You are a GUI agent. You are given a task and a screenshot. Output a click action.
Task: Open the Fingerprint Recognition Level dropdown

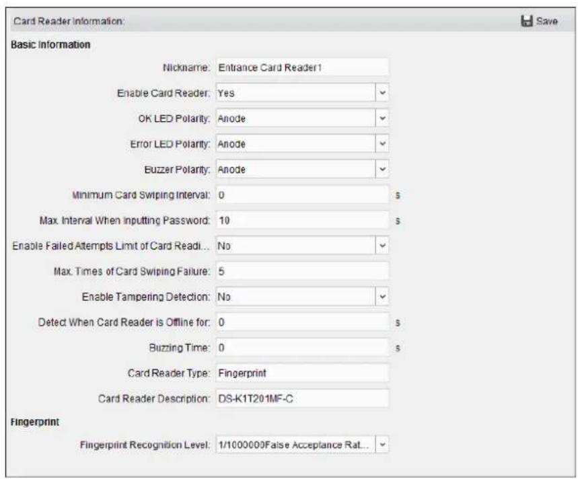click(302, 445)
